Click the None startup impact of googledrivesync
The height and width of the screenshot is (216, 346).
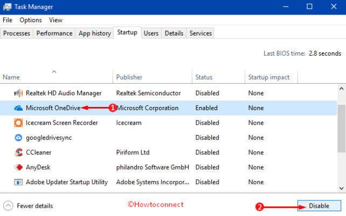coord(256,138)
